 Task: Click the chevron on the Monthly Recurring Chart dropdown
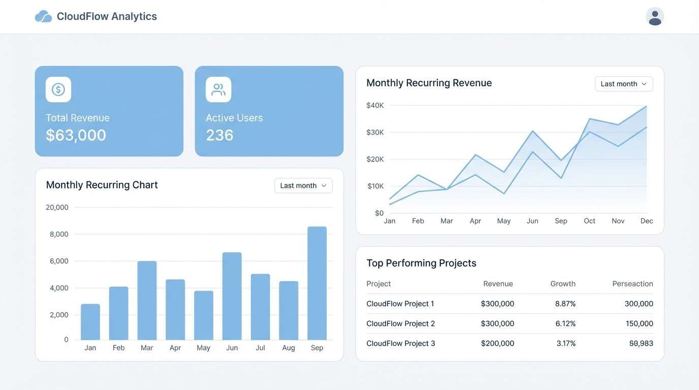tap(324, 184)
